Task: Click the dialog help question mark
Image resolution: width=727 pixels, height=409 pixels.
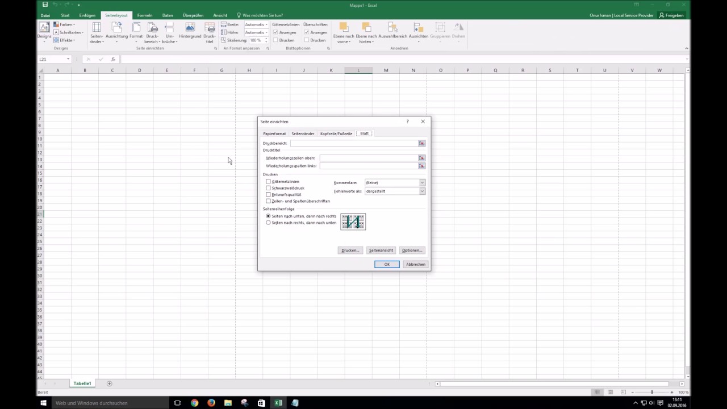Action: coord(407,122)
